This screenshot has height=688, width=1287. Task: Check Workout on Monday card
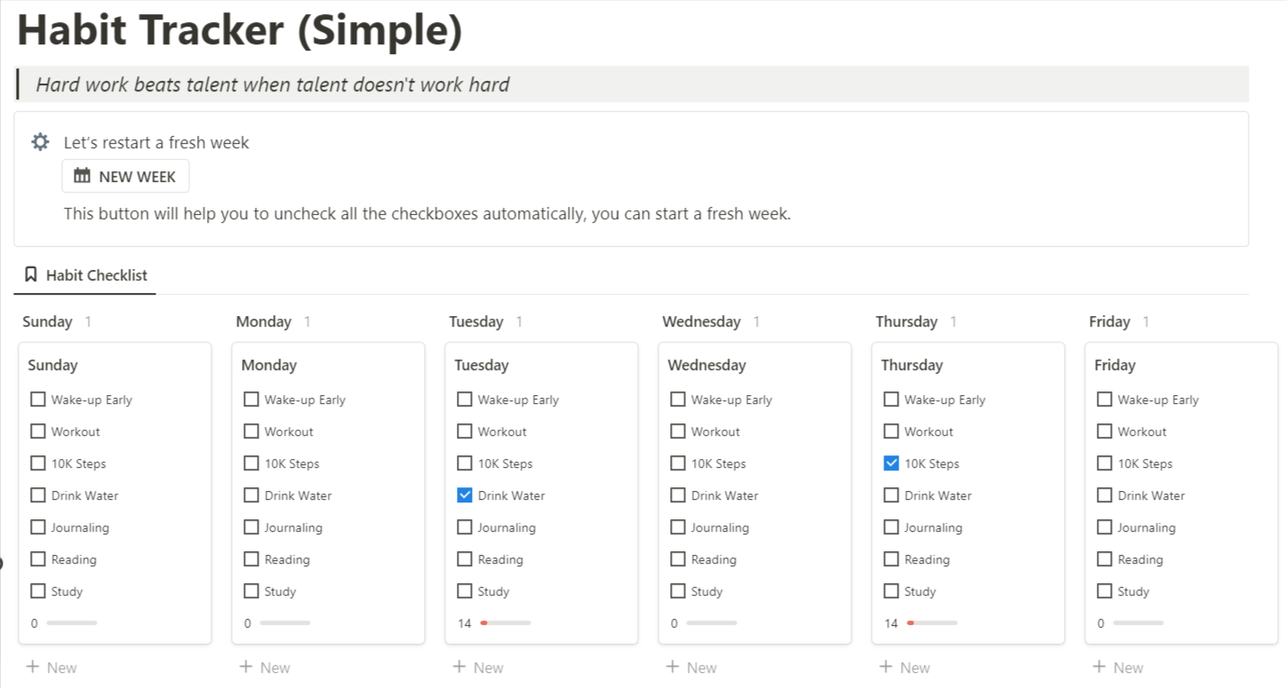pos(251,431)
